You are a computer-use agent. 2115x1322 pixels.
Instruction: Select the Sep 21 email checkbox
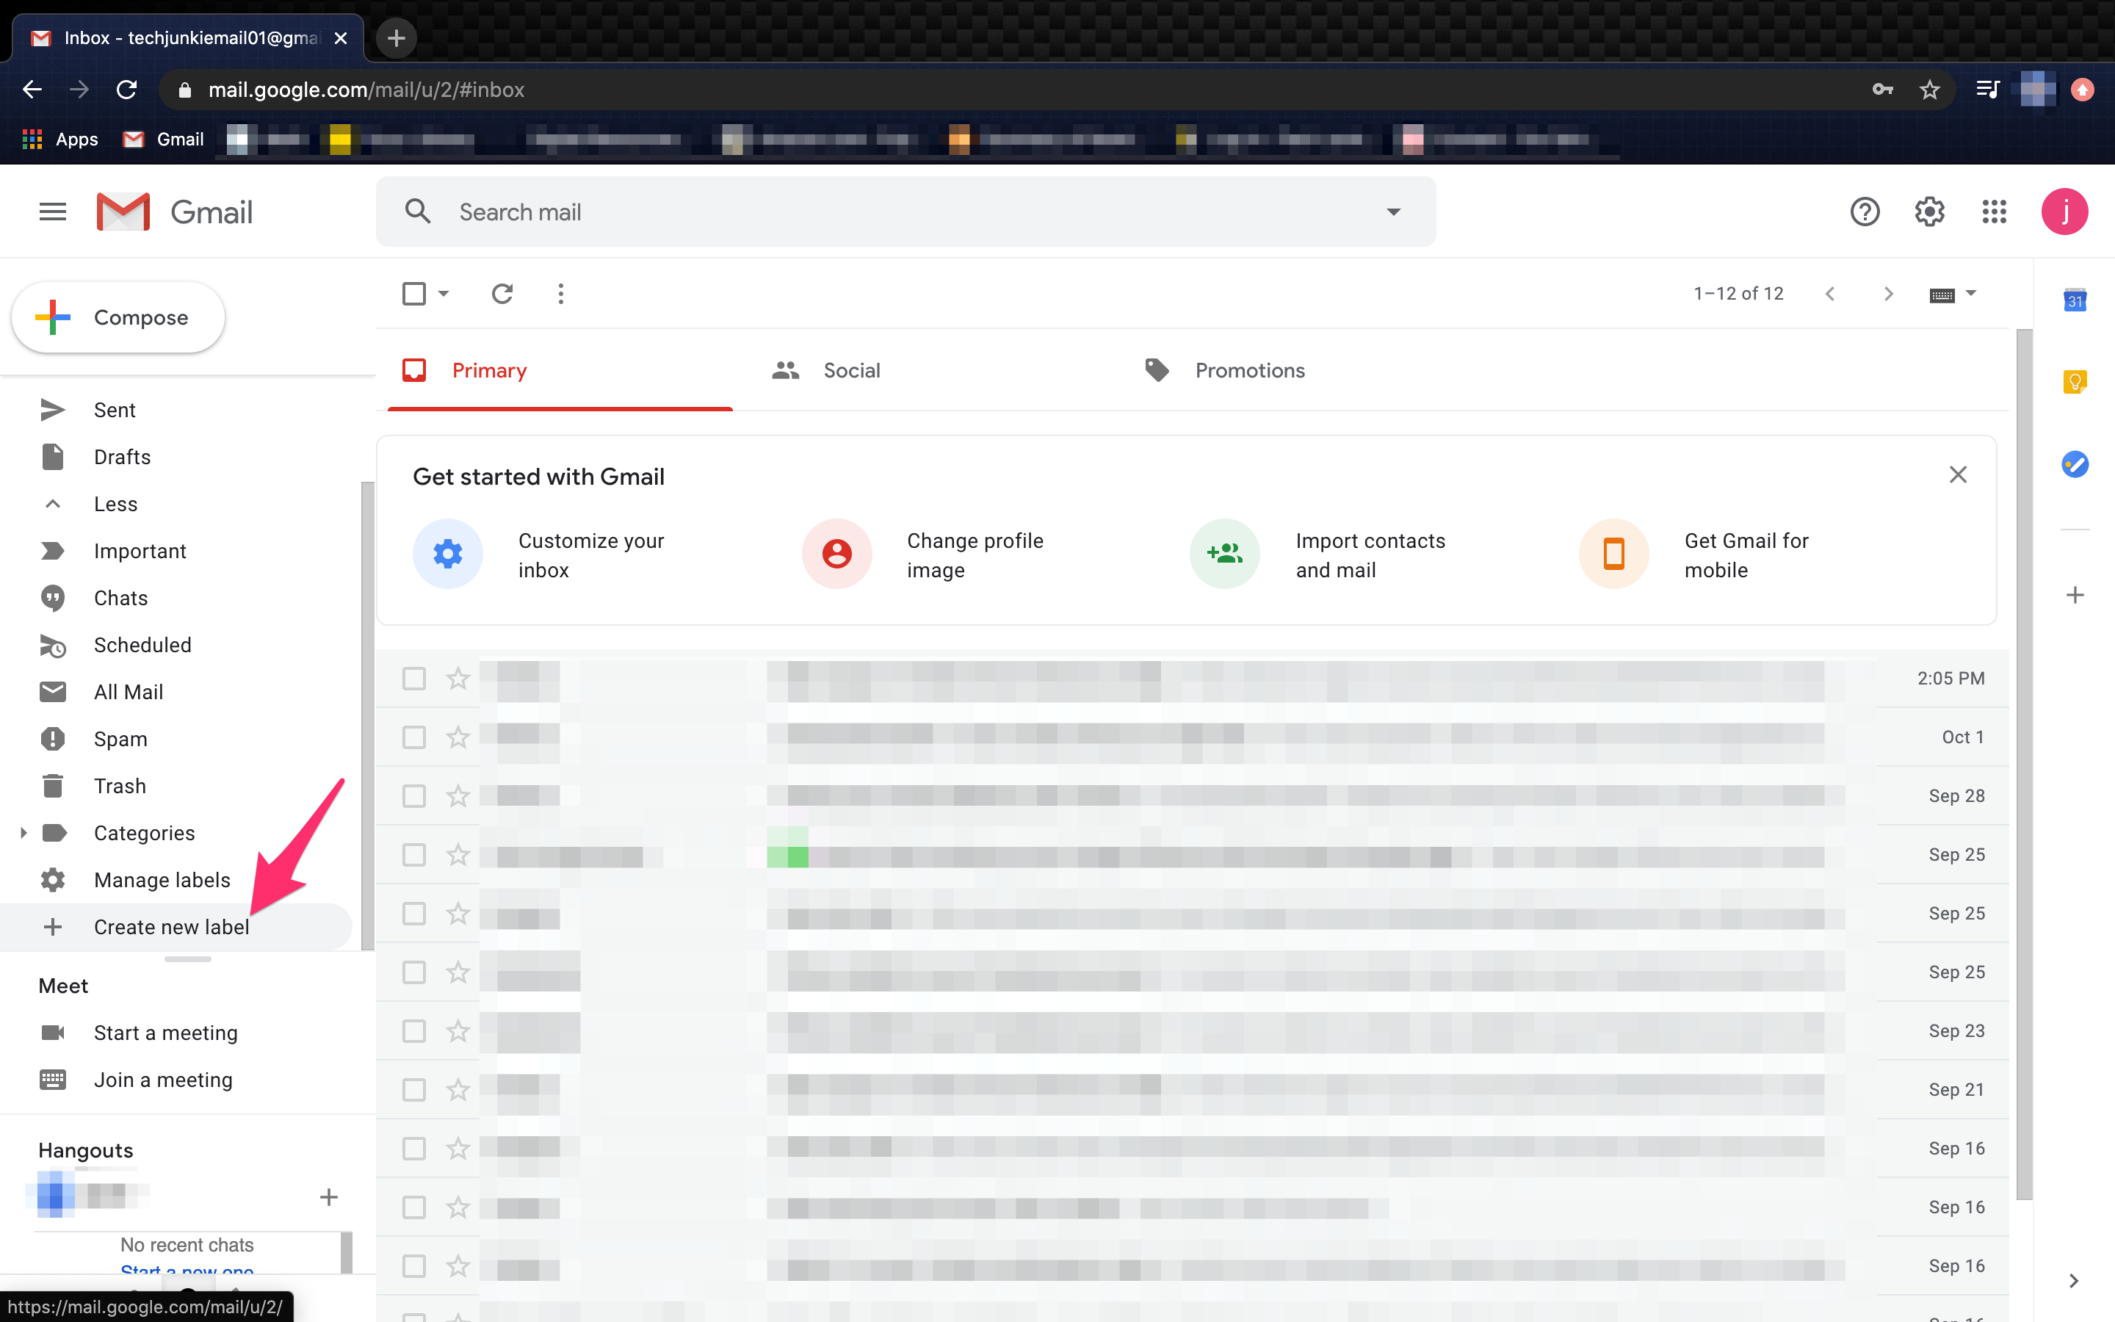(414, 1089)
